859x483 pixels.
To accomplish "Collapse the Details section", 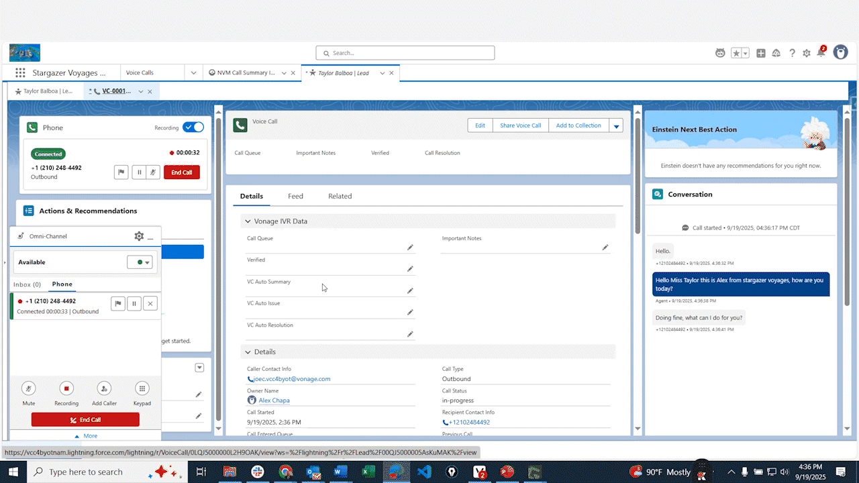I will coord(248,351).
